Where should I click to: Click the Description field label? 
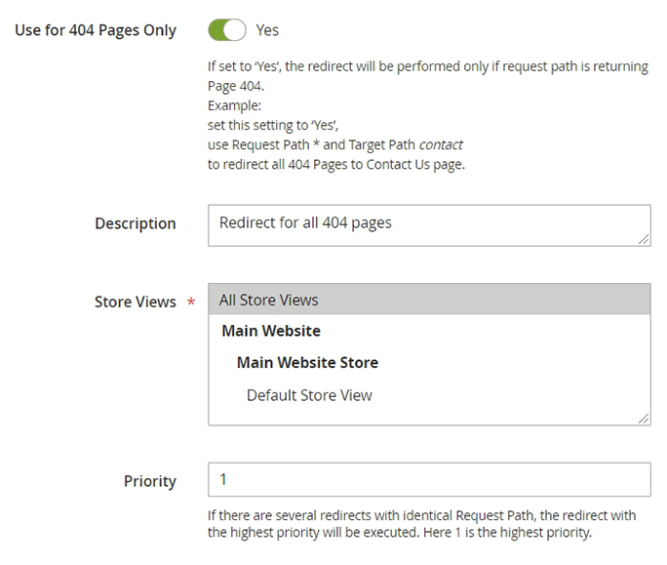[x=136, y=223]
